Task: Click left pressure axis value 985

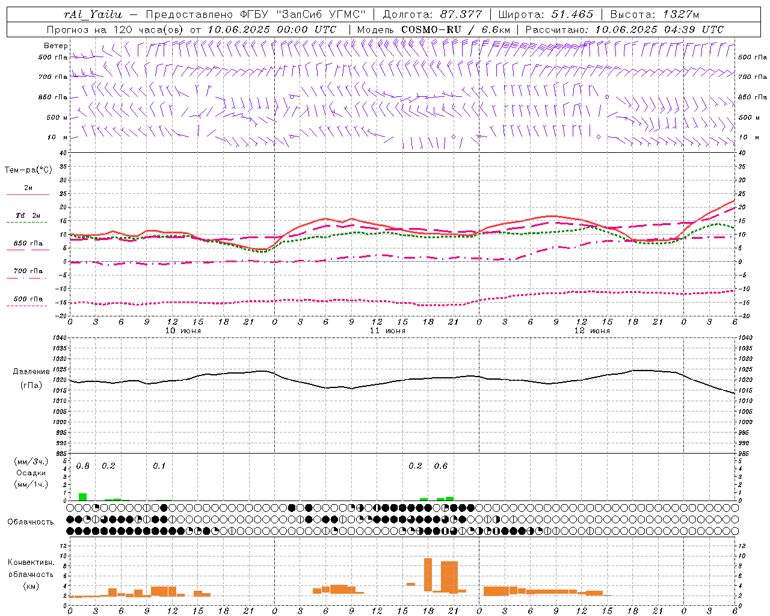Action: click(60, 454)
